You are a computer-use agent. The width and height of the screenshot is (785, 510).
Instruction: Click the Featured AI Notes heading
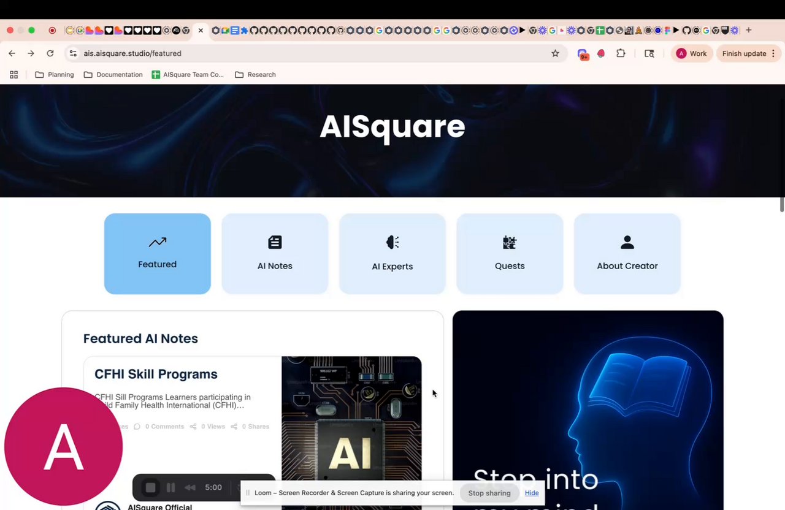(x=140, y=338)
